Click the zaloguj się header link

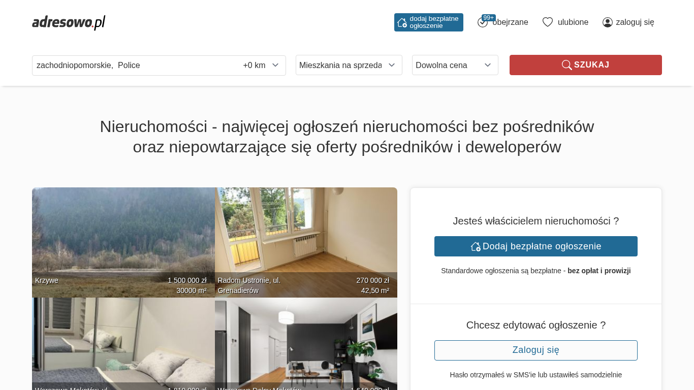click(635, 22)
